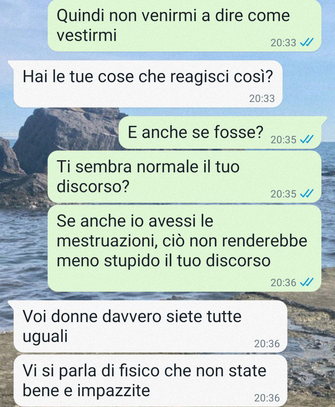Tap the 20:36 timestamp on 'uguali' message
Viewport: 335px width, 407px height.
[x=267, y=343]
